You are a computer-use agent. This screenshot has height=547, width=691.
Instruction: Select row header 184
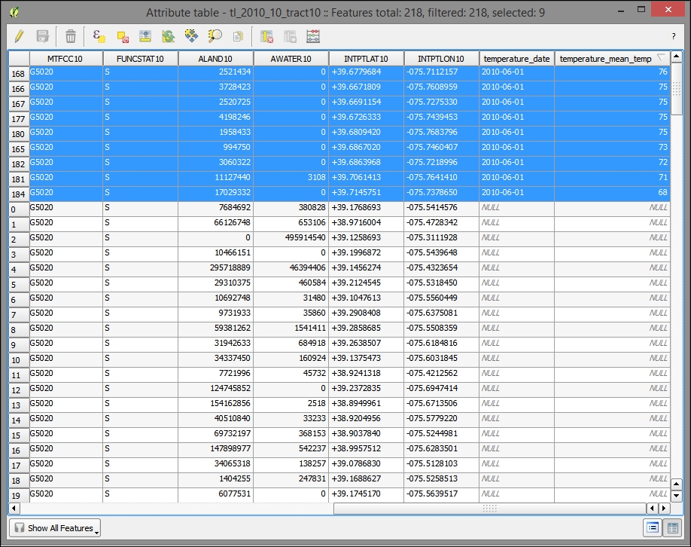(19, 194)
